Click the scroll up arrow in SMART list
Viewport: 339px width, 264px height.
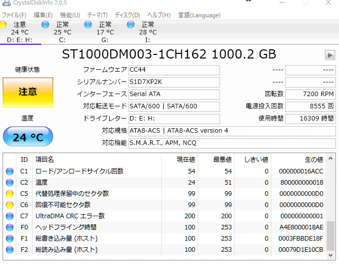click(330, 159)
